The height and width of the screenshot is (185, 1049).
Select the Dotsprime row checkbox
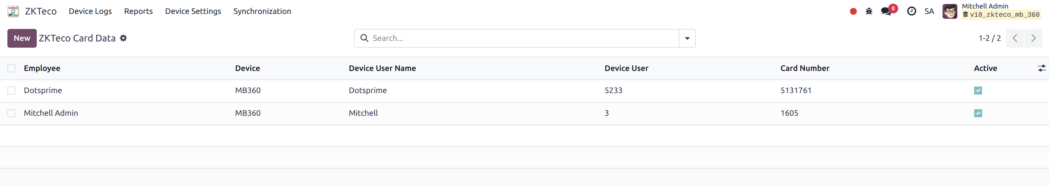tap(11, 91)
